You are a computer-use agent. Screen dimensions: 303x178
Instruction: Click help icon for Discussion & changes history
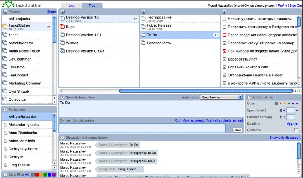[x=62, y=138]
